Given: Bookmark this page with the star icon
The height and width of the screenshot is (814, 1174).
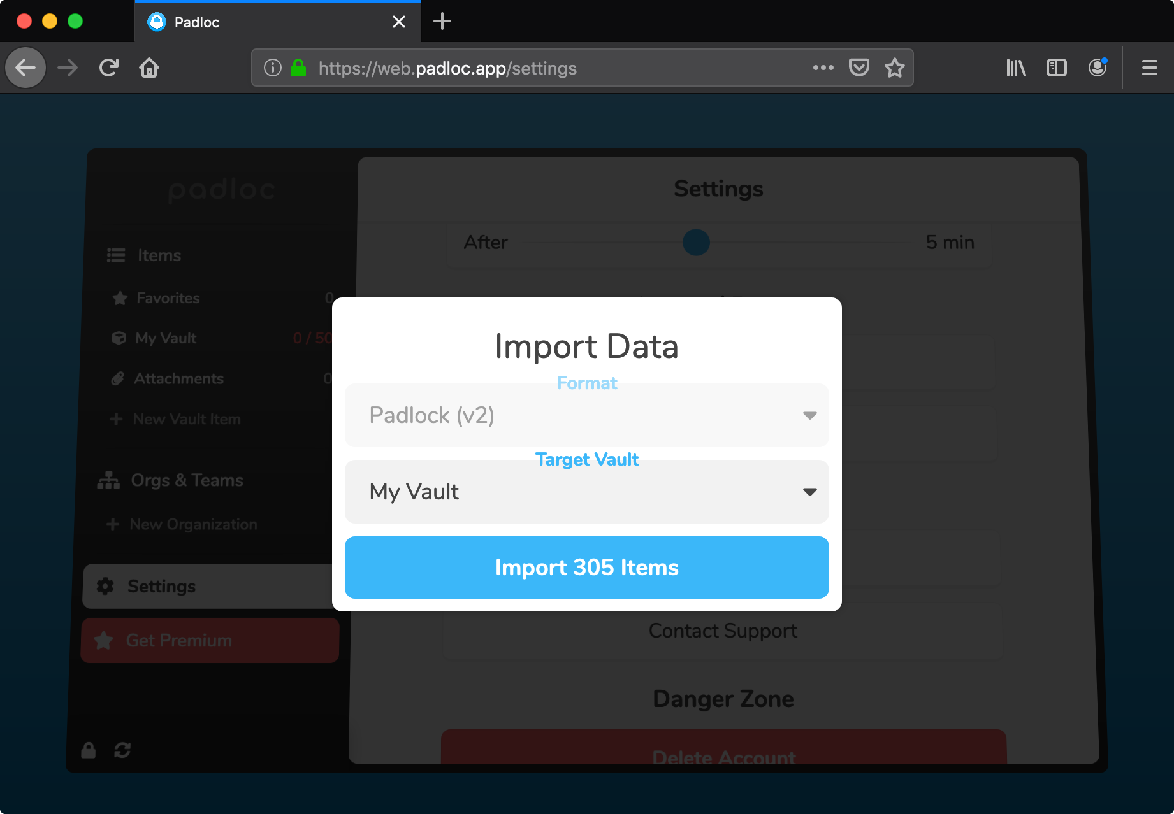Looking at the screenshot, I should tap(894, 68).
